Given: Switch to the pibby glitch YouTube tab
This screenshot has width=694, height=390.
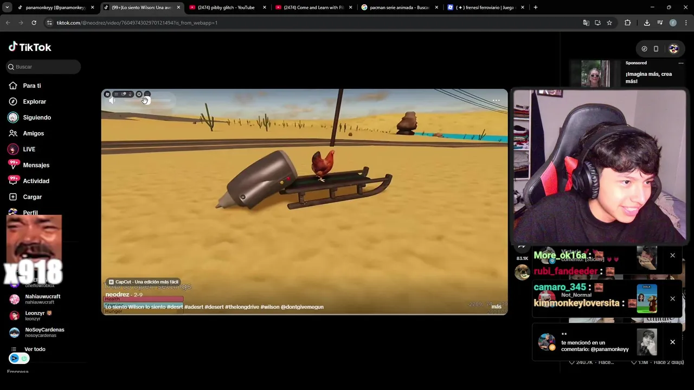Looking at the screenshot, I should click(x=225, y=8).
